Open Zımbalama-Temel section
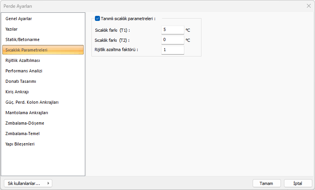This screenshot has height=190, width=315. click(x=22, y=134)
